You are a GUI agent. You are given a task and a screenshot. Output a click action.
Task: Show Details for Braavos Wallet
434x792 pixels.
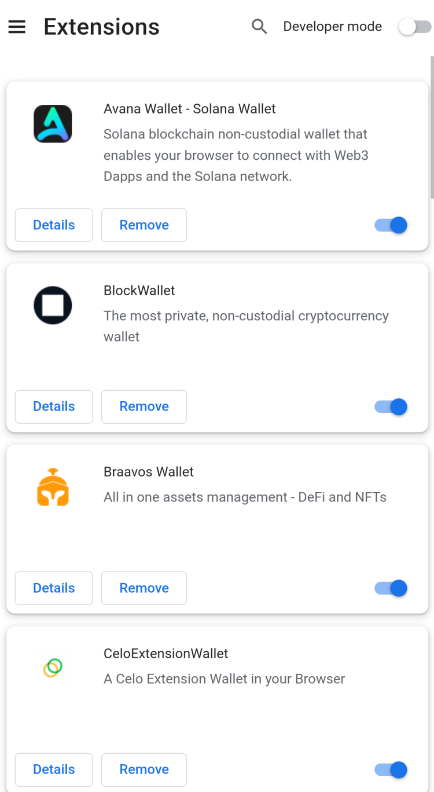tap(54, 588)
